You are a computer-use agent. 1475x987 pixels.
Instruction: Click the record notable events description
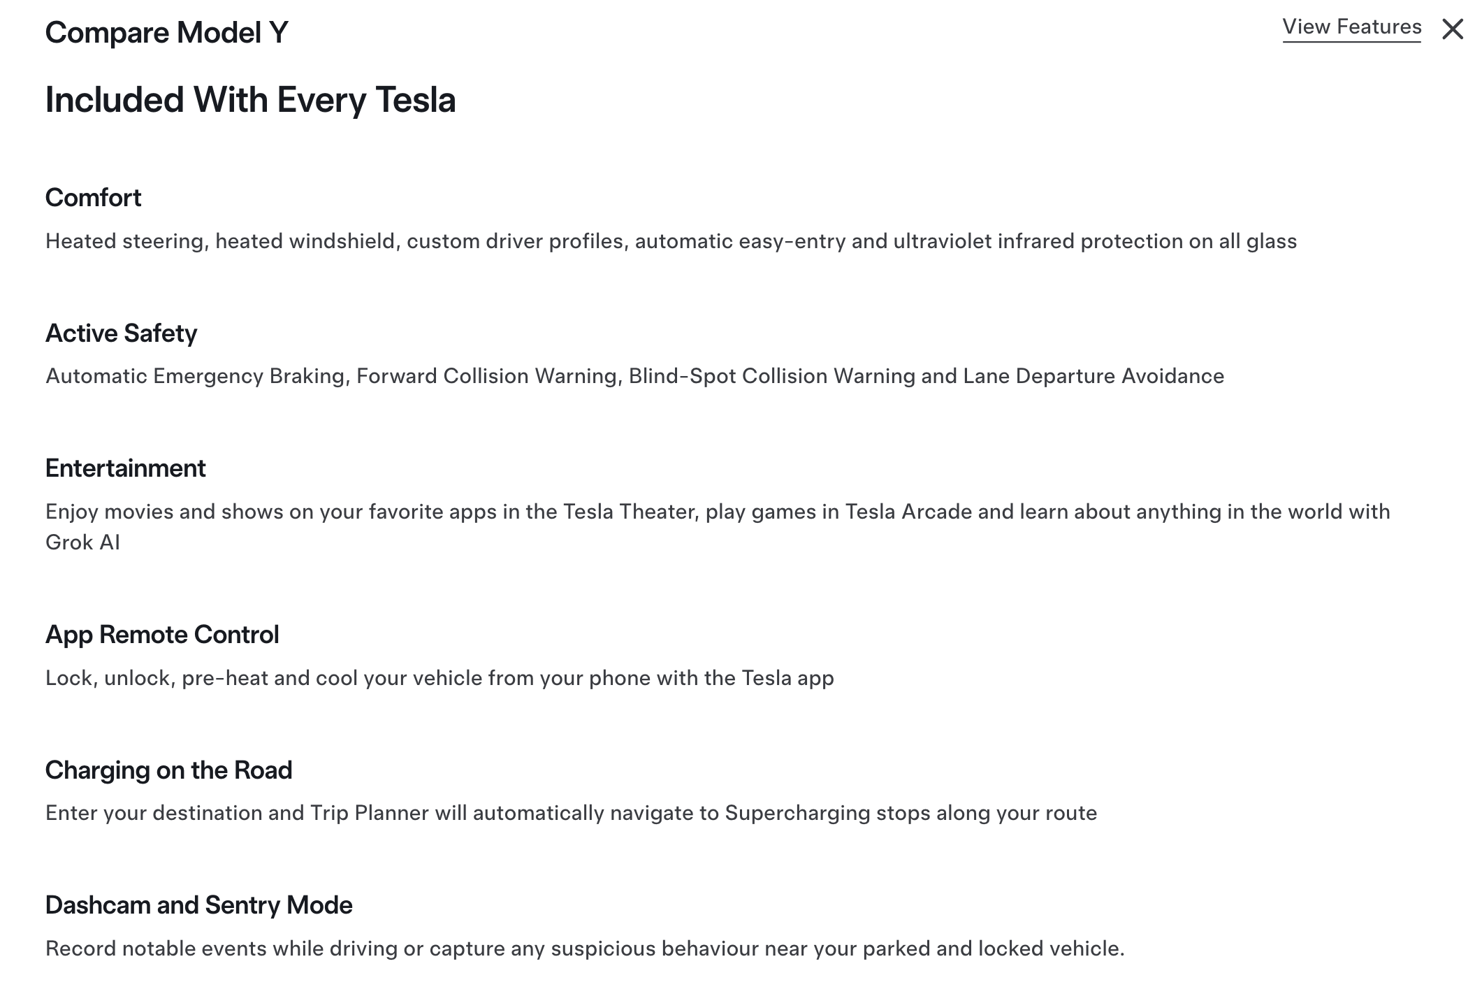click(x=585, y=949)
